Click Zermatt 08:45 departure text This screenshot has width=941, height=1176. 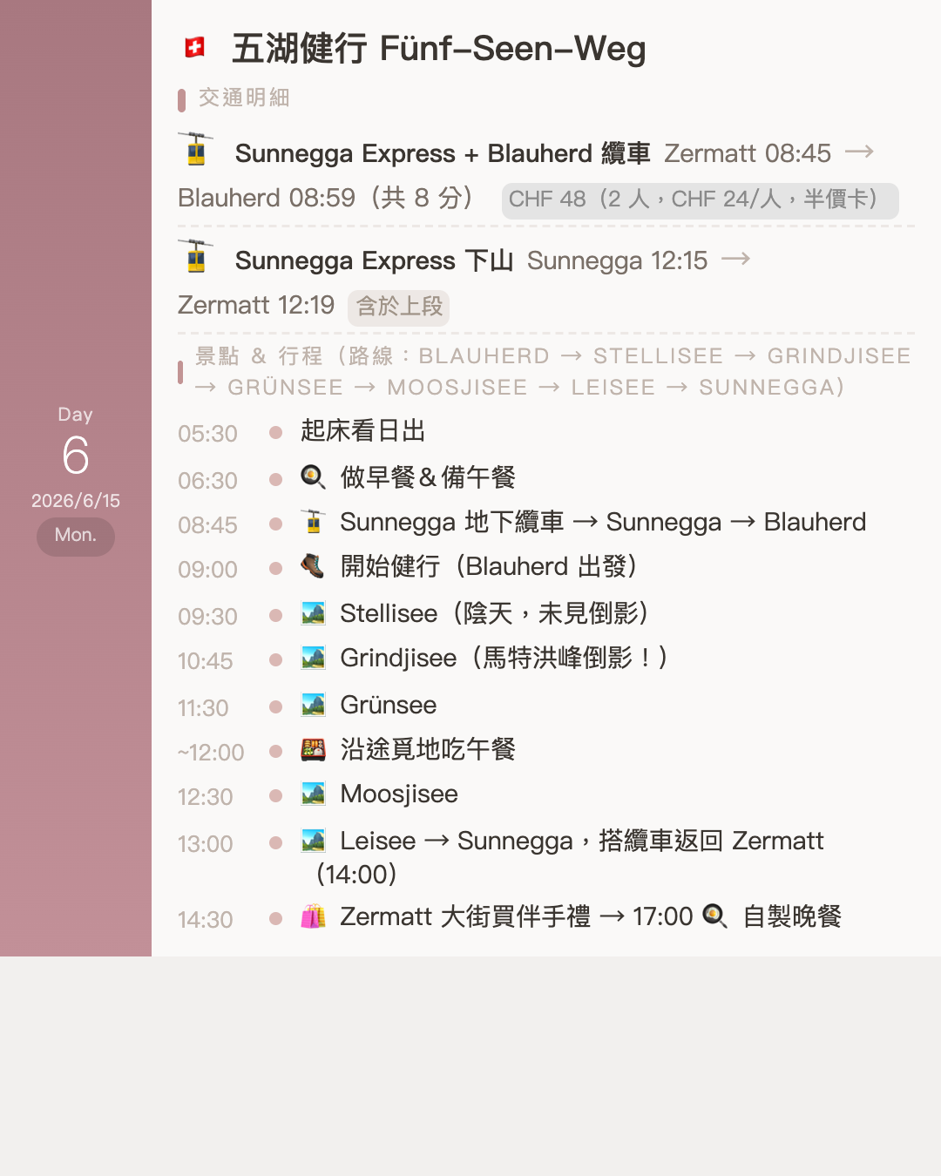748,153
